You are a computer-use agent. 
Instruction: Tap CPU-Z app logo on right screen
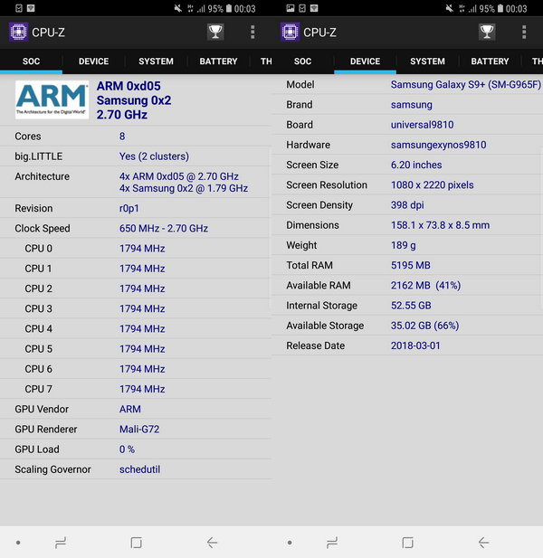pyautogui.click(x=290, y=32)
